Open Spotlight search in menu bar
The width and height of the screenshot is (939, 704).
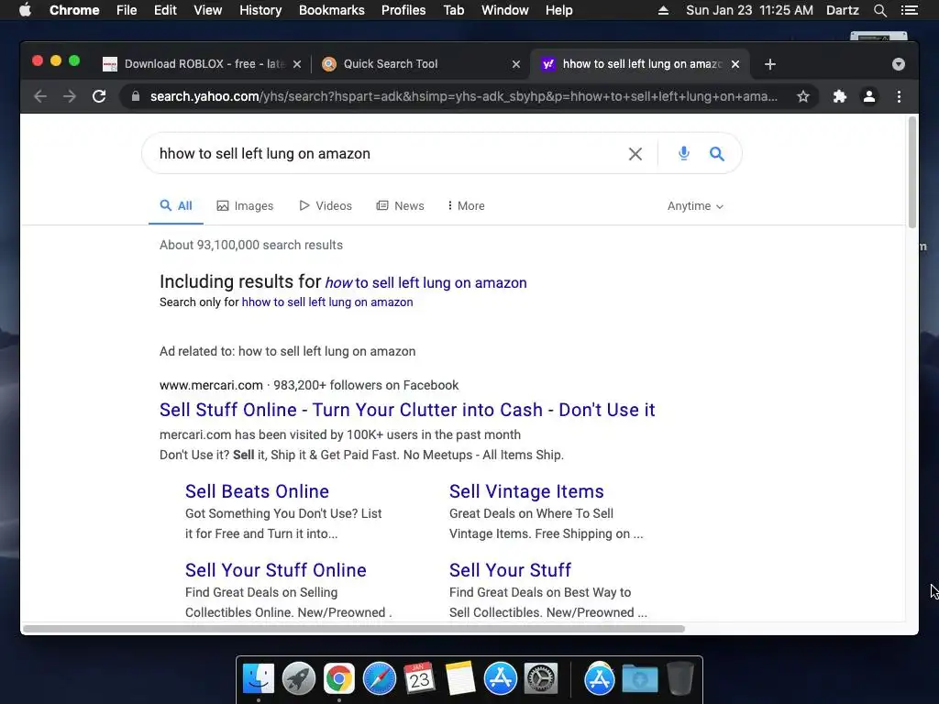pos(879,10)
